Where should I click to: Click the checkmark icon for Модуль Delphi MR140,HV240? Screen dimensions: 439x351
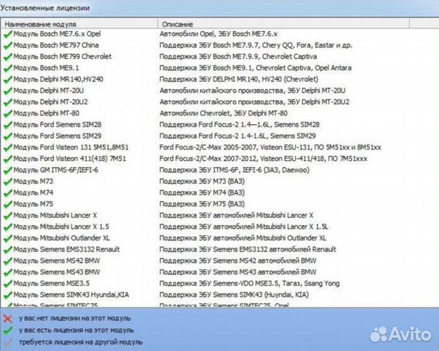[x=8, y=79]
